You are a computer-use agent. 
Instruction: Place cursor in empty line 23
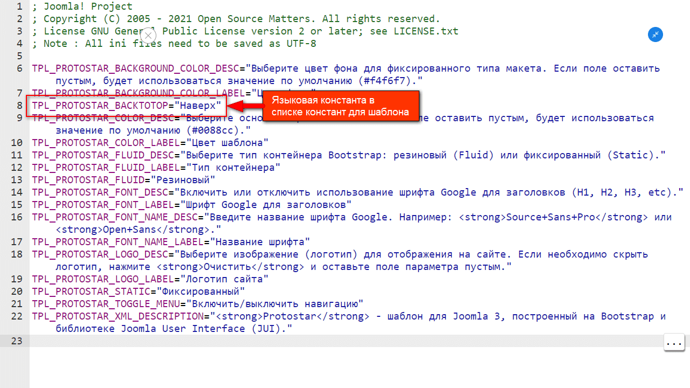pyautogui.click(x=323, y=341)
